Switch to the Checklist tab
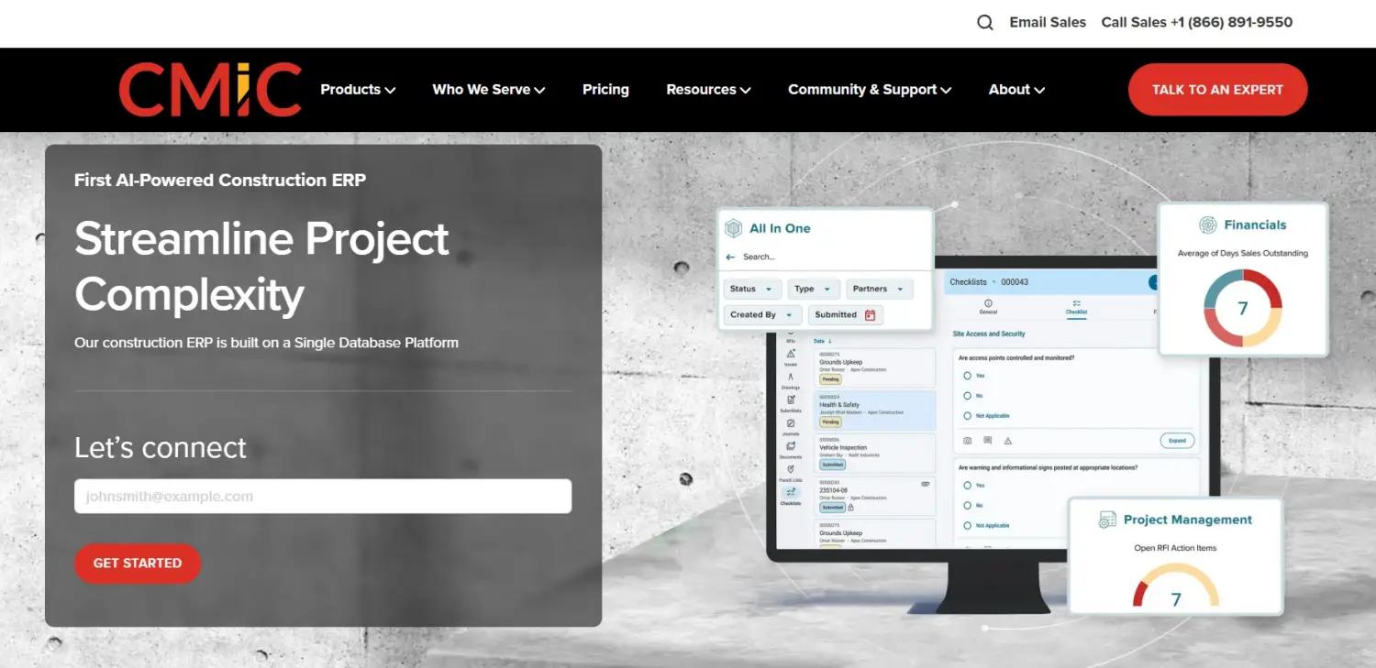Viewport: 1376px width, 668px height. pyautogui.click(x=1076, y=307)
